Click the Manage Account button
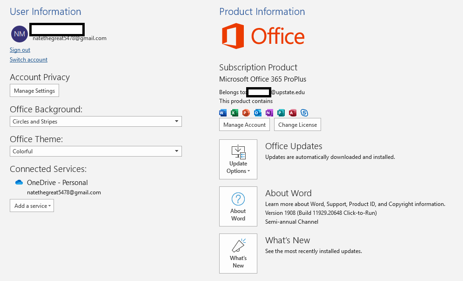The image size is (463, 281). (244, 124)
